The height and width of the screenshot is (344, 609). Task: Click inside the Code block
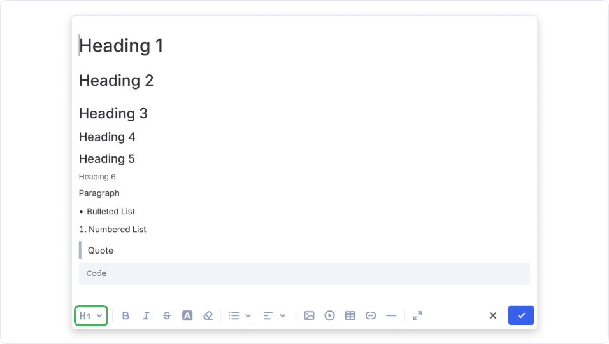pyautogui.click(x=304, y=273)
